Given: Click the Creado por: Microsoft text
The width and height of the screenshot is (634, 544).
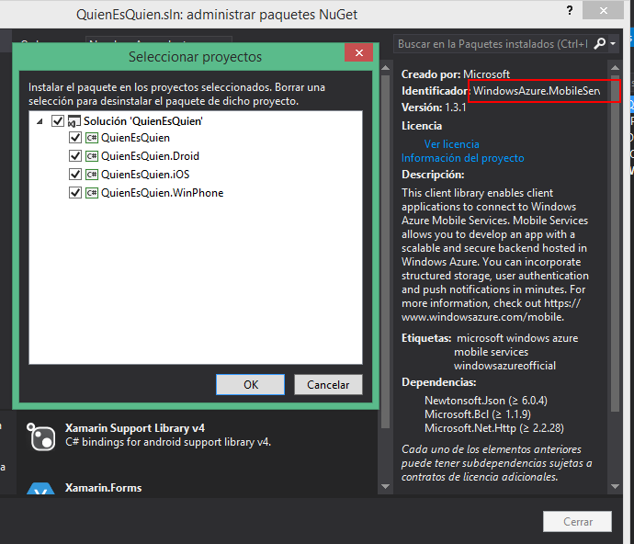Looking at the screenshot, I should [x=456, y=74].
